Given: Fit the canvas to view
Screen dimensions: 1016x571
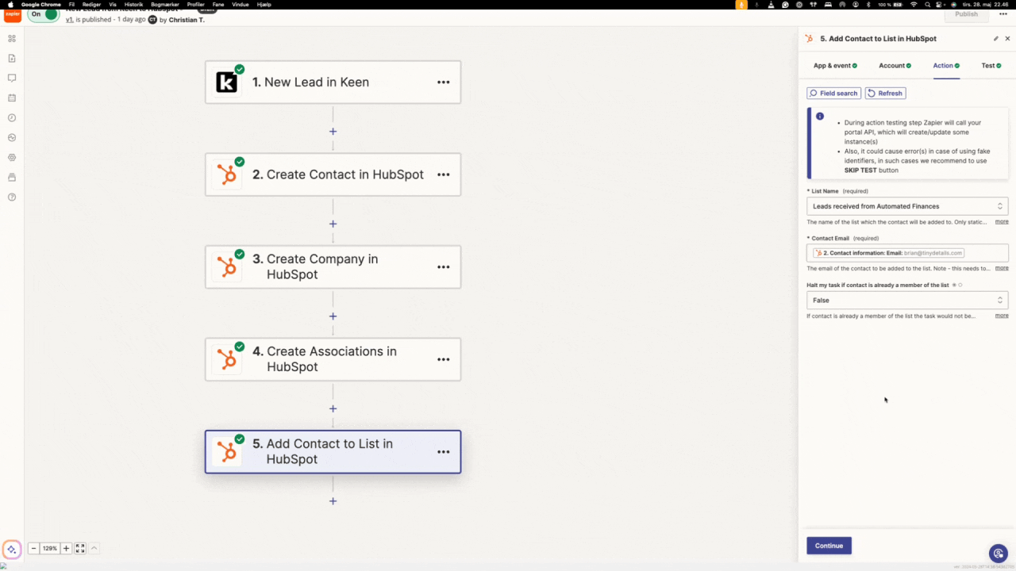Looking at the screenshot, I should coord(80,548).
